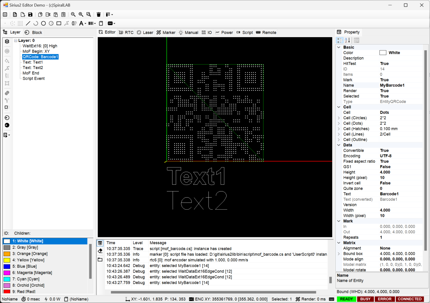Click the Open file icon with arrow
430x303 pixels.
[x=23, y=15]
